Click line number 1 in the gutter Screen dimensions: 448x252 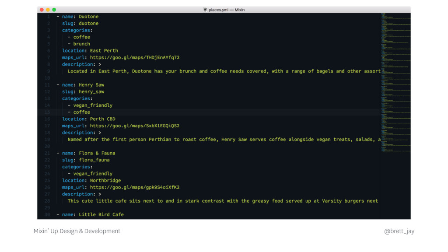(49, 17)
